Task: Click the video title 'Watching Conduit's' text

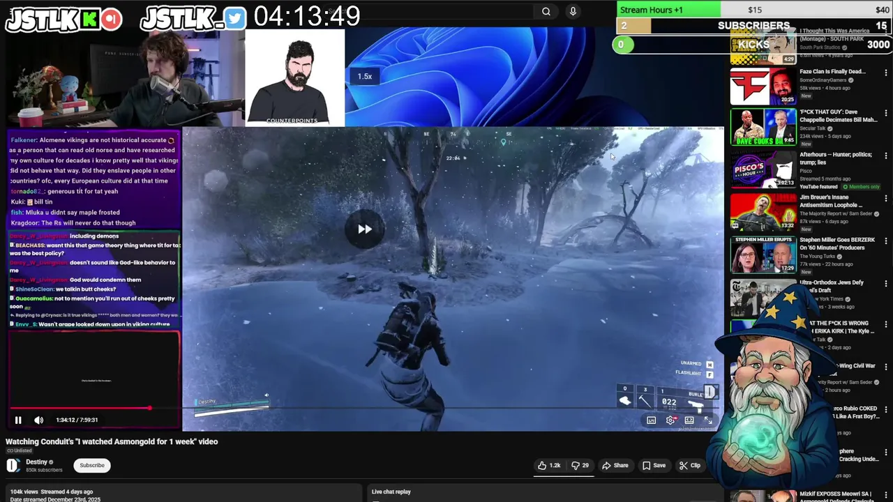Action: (x=112, y=441)
